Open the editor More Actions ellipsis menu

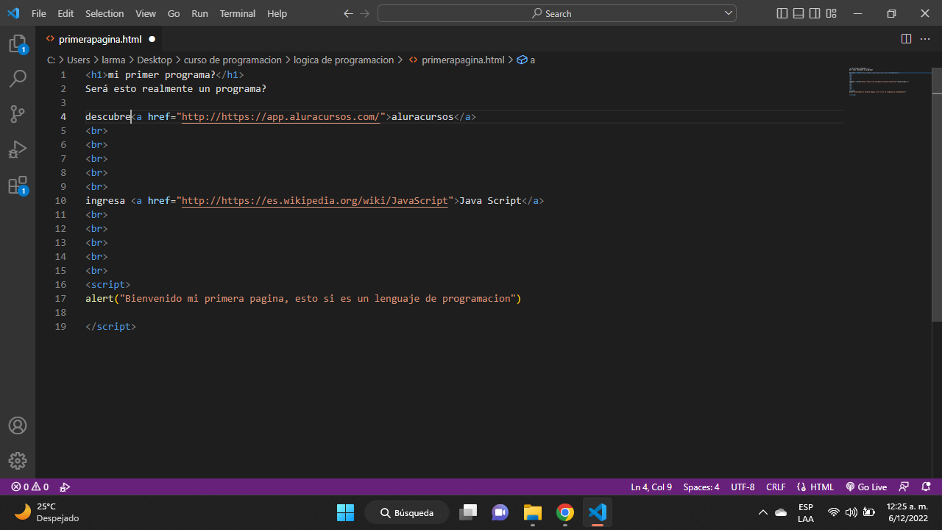click(926, 39)
